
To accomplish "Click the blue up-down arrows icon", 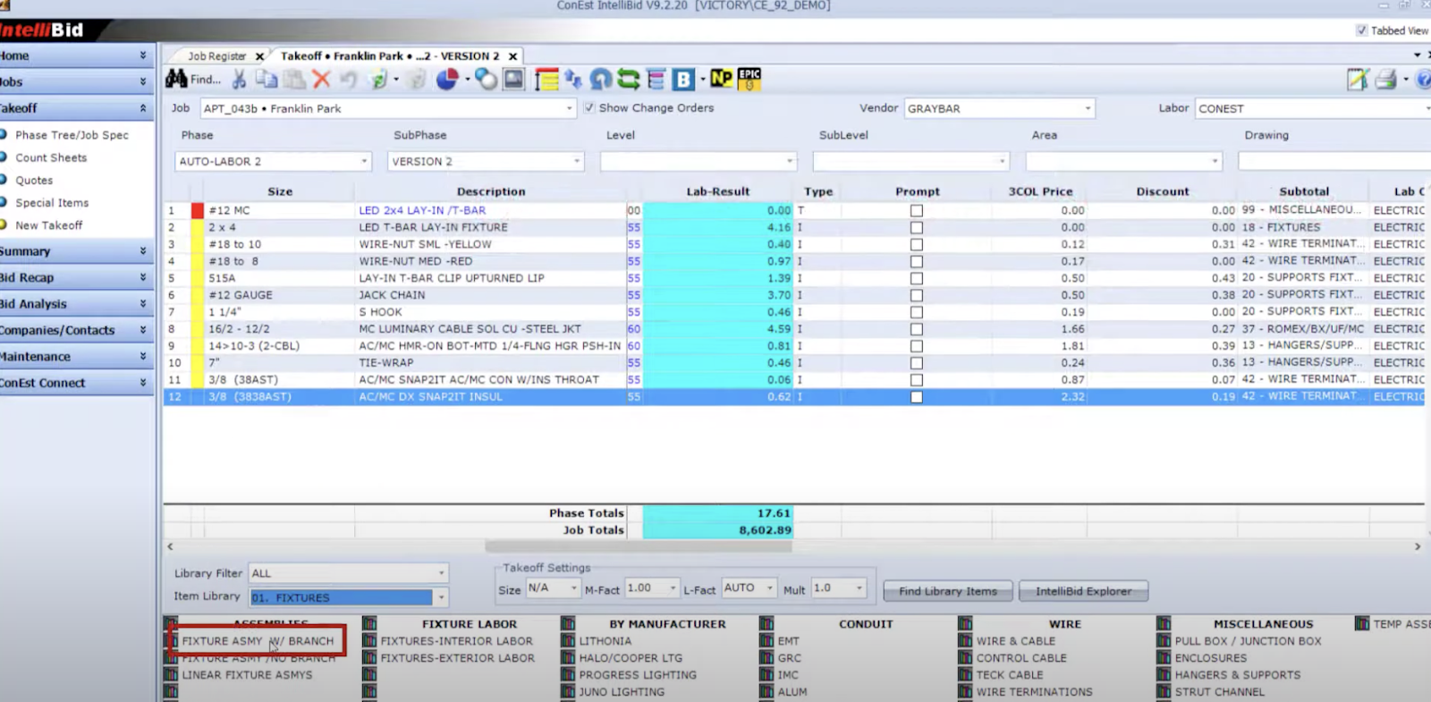I will 572,80.
